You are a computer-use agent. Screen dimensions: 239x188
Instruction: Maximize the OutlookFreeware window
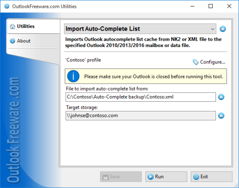211,6
